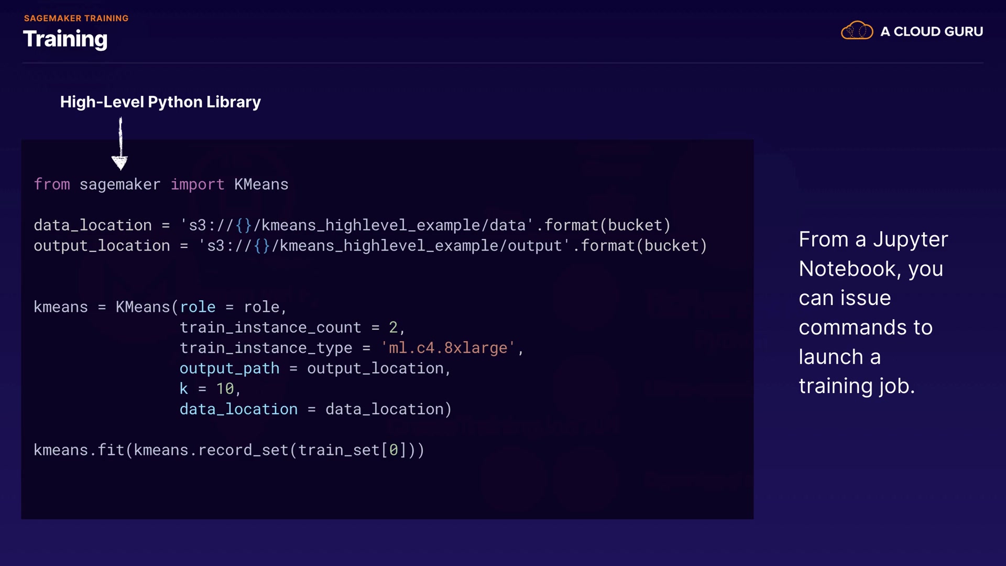Screen dimensions: 1006x566
Task: Click the A CLOUD GURU brand text
Action: 931,31
